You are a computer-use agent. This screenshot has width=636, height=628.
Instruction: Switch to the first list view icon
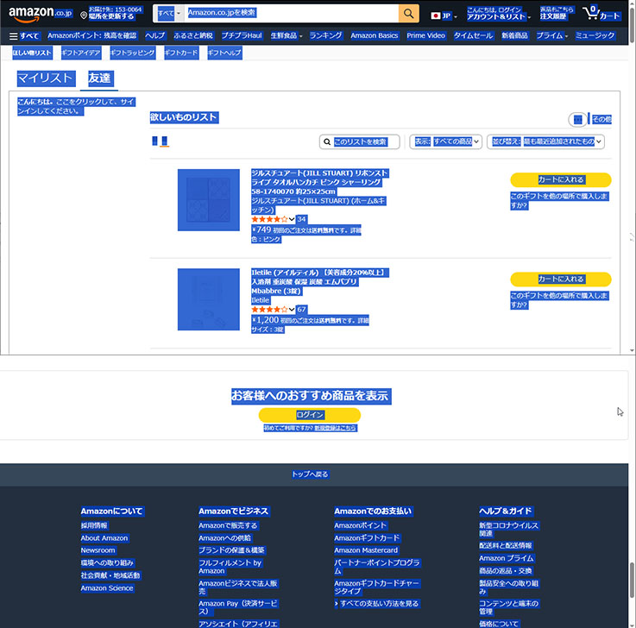point(154,141)
